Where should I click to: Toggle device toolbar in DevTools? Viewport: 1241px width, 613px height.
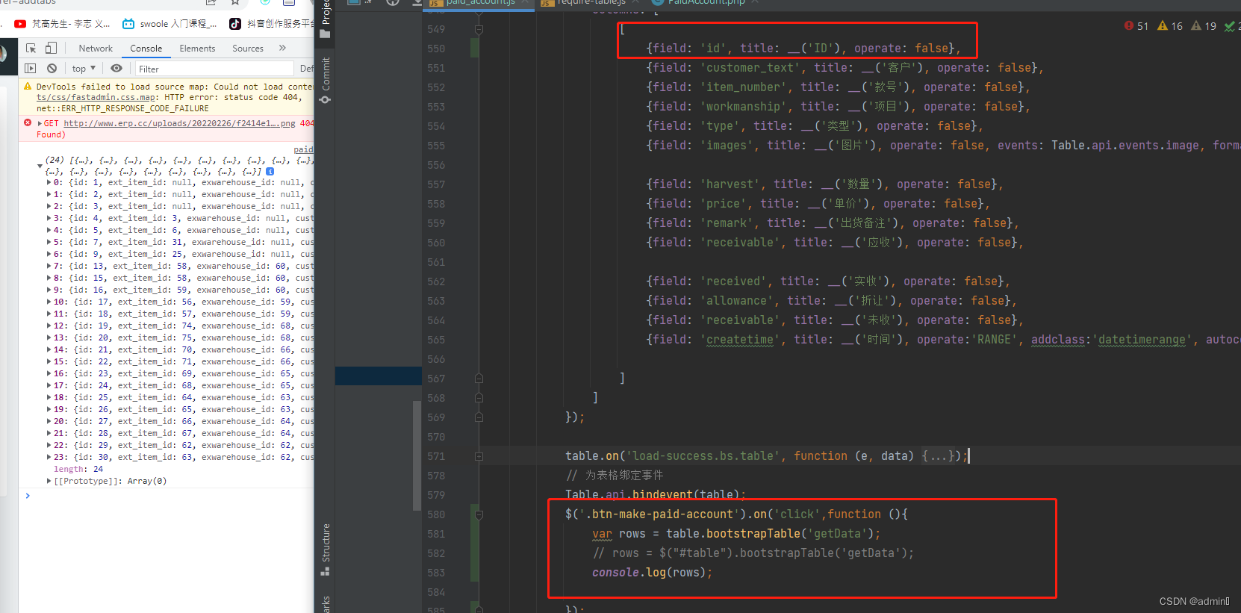[51, 48]
